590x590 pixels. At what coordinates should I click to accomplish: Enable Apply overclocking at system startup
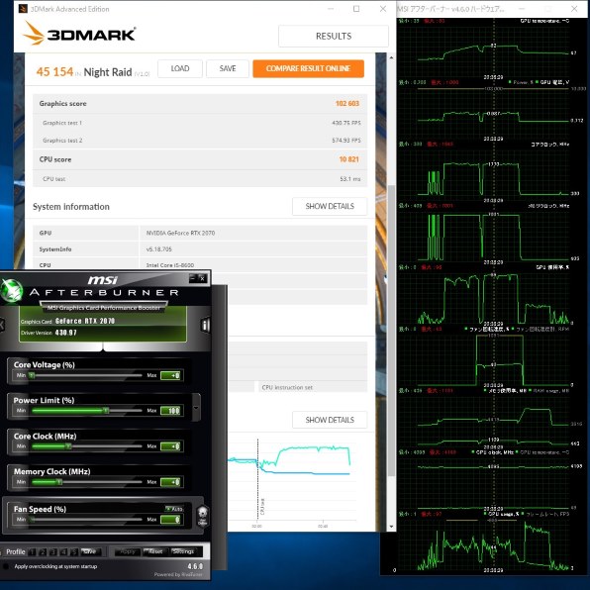point(6,566)
